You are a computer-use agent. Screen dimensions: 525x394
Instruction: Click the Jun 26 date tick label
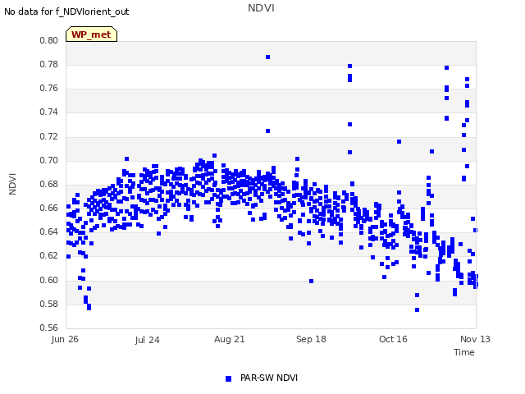coord(65,339)
